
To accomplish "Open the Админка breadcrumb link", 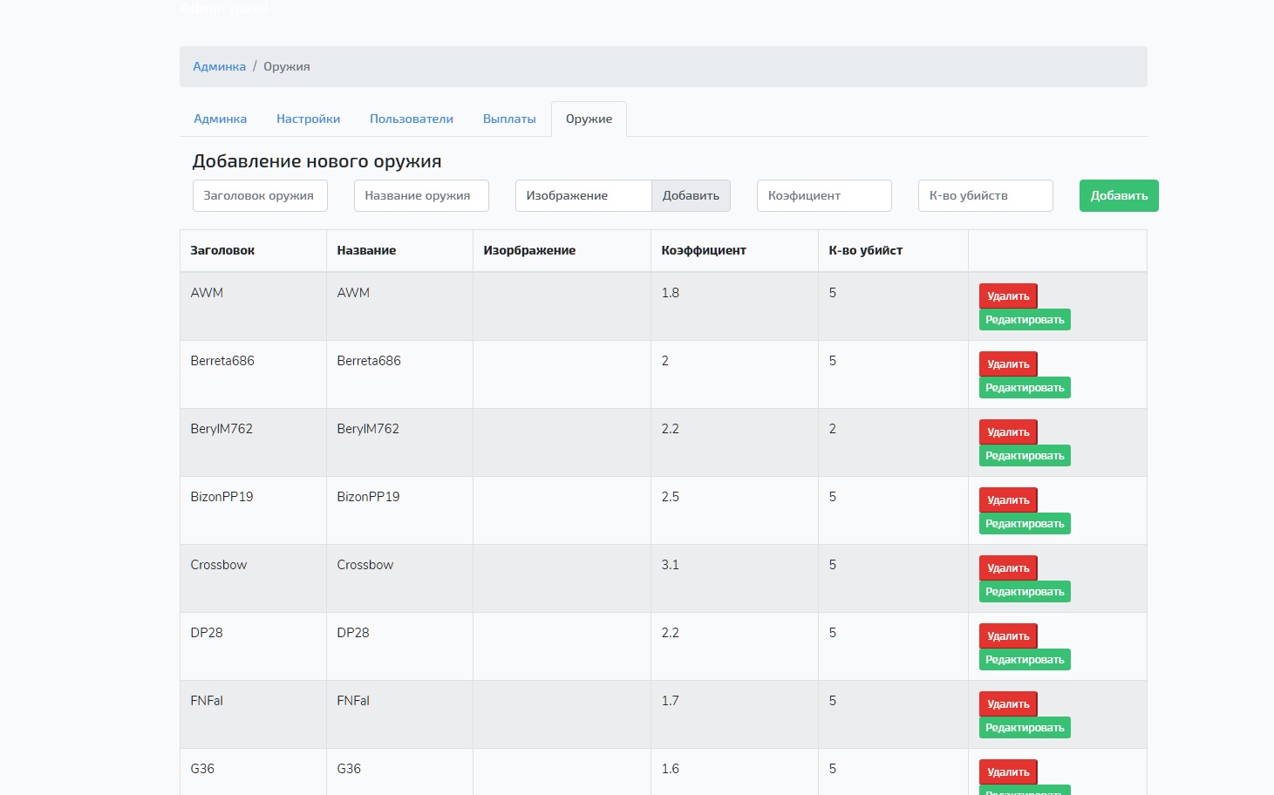I will pos(219,66).
